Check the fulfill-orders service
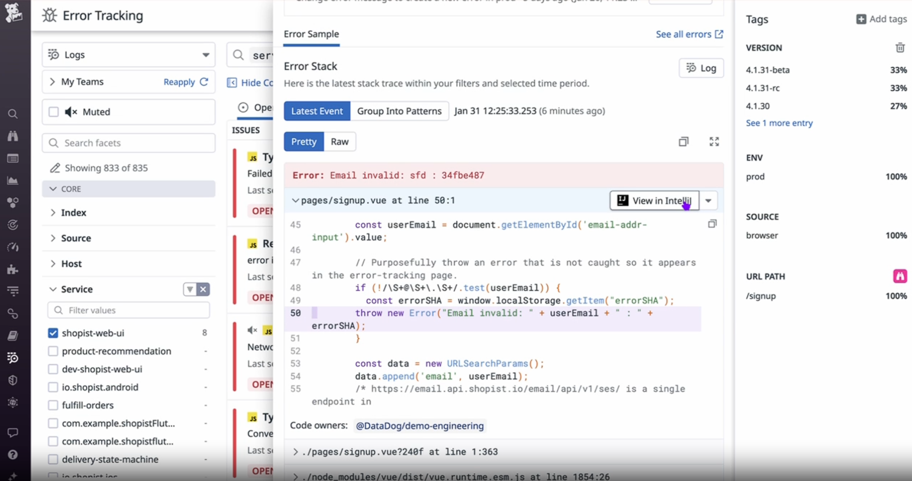912x481 pixels. coord(53,405)
